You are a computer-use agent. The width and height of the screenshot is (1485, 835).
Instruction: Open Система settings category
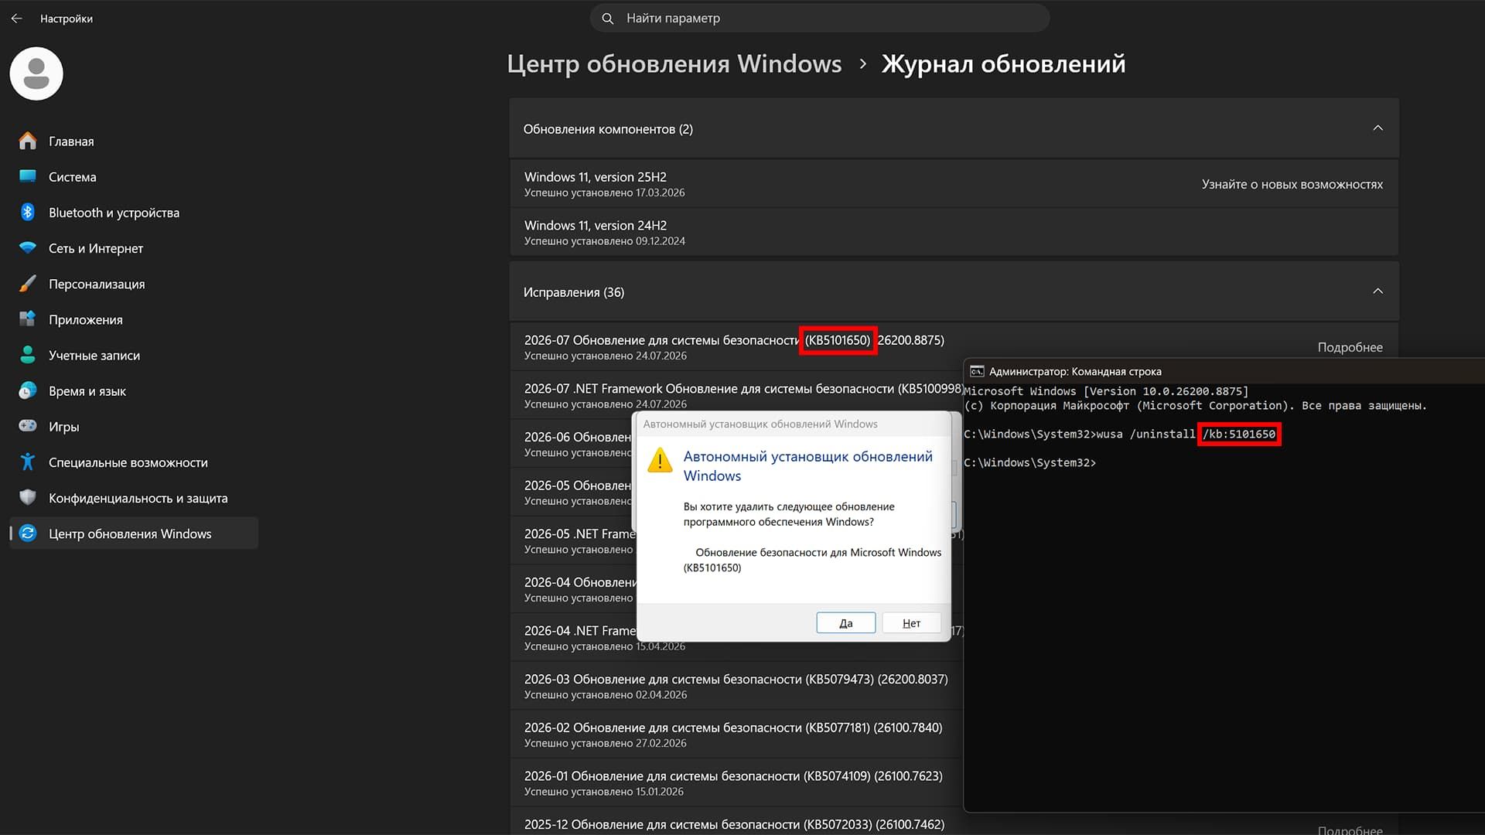click(134, 176)
